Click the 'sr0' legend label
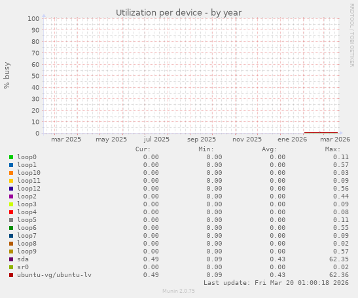The height and width of the screenshot is (298, 358). [23, 267]
